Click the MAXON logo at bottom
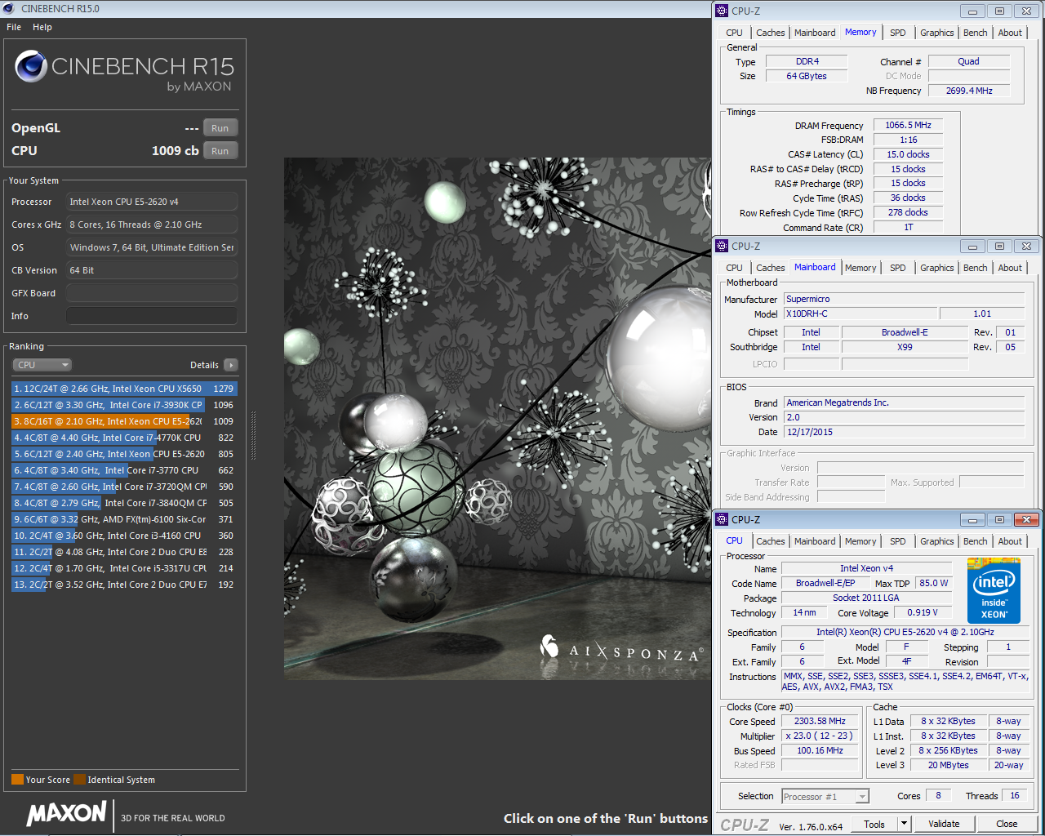Image resolution: width=1045 pixels, height=836 pixels. coord(66,813)
